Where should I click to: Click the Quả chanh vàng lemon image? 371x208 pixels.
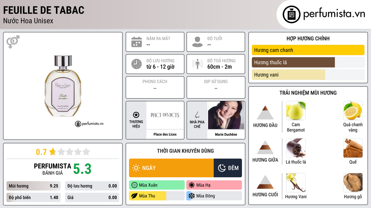coord(353,110)
